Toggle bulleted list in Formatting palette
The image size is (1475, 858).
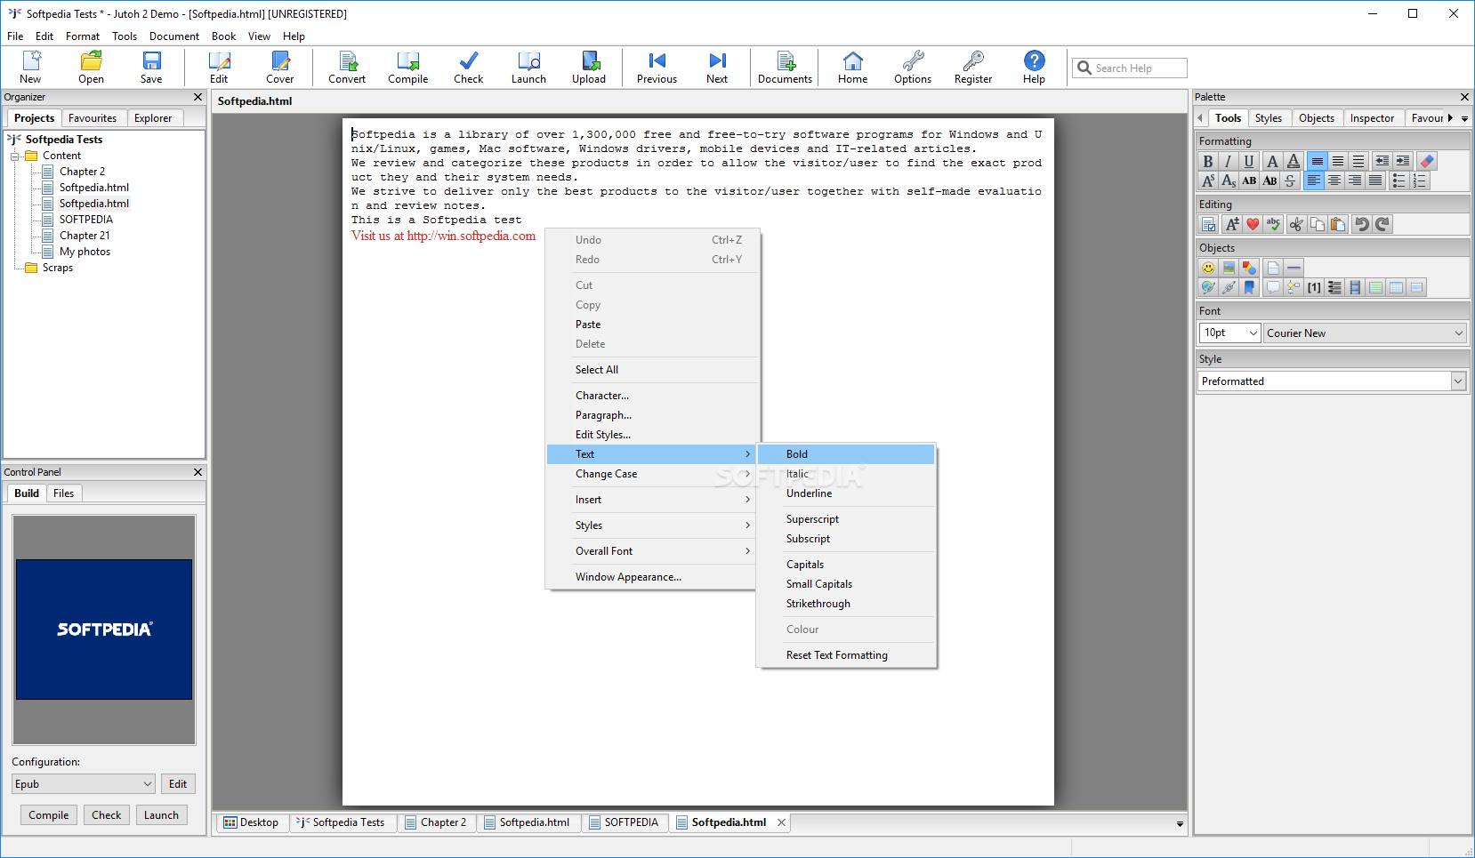[x=1398, y=180]
